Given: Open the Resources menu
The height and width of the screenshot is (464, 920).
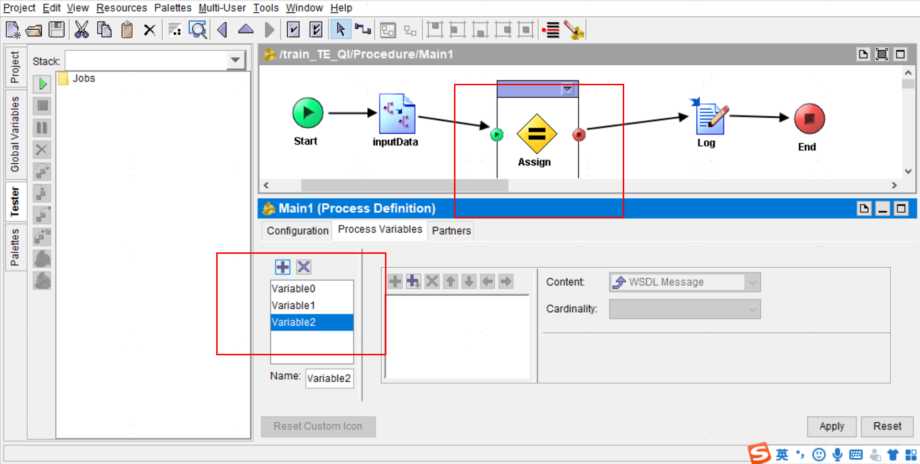Looking at the screenshot, I should pyautogui.click(x=122, y=8).
